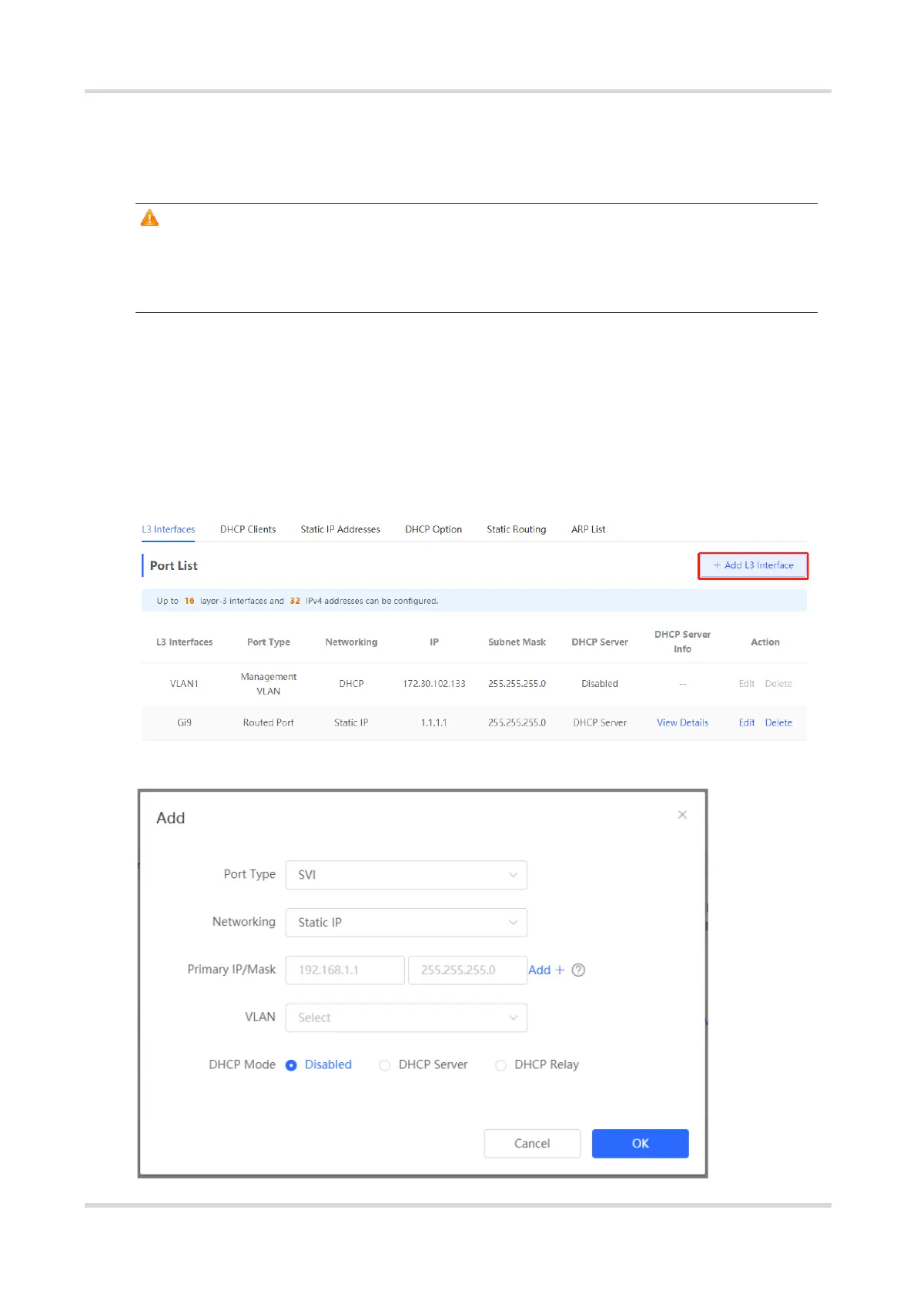Click the Management VLAN cell
917x1297 pixels.
pos(269,684)
